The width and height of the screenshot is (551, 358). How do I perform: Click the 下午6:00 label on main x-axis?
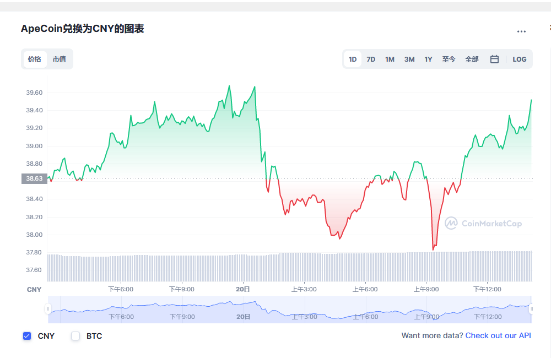121,289
